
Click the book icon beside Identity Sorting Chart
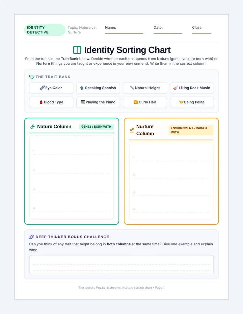(x=77, y=50)
